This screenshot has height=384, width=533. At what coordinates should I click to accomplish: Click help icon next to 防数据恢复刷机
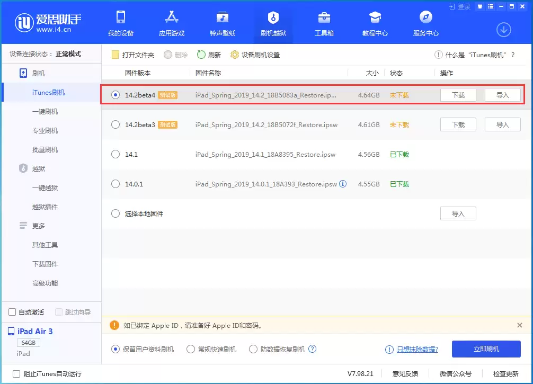tap(313, 349)
